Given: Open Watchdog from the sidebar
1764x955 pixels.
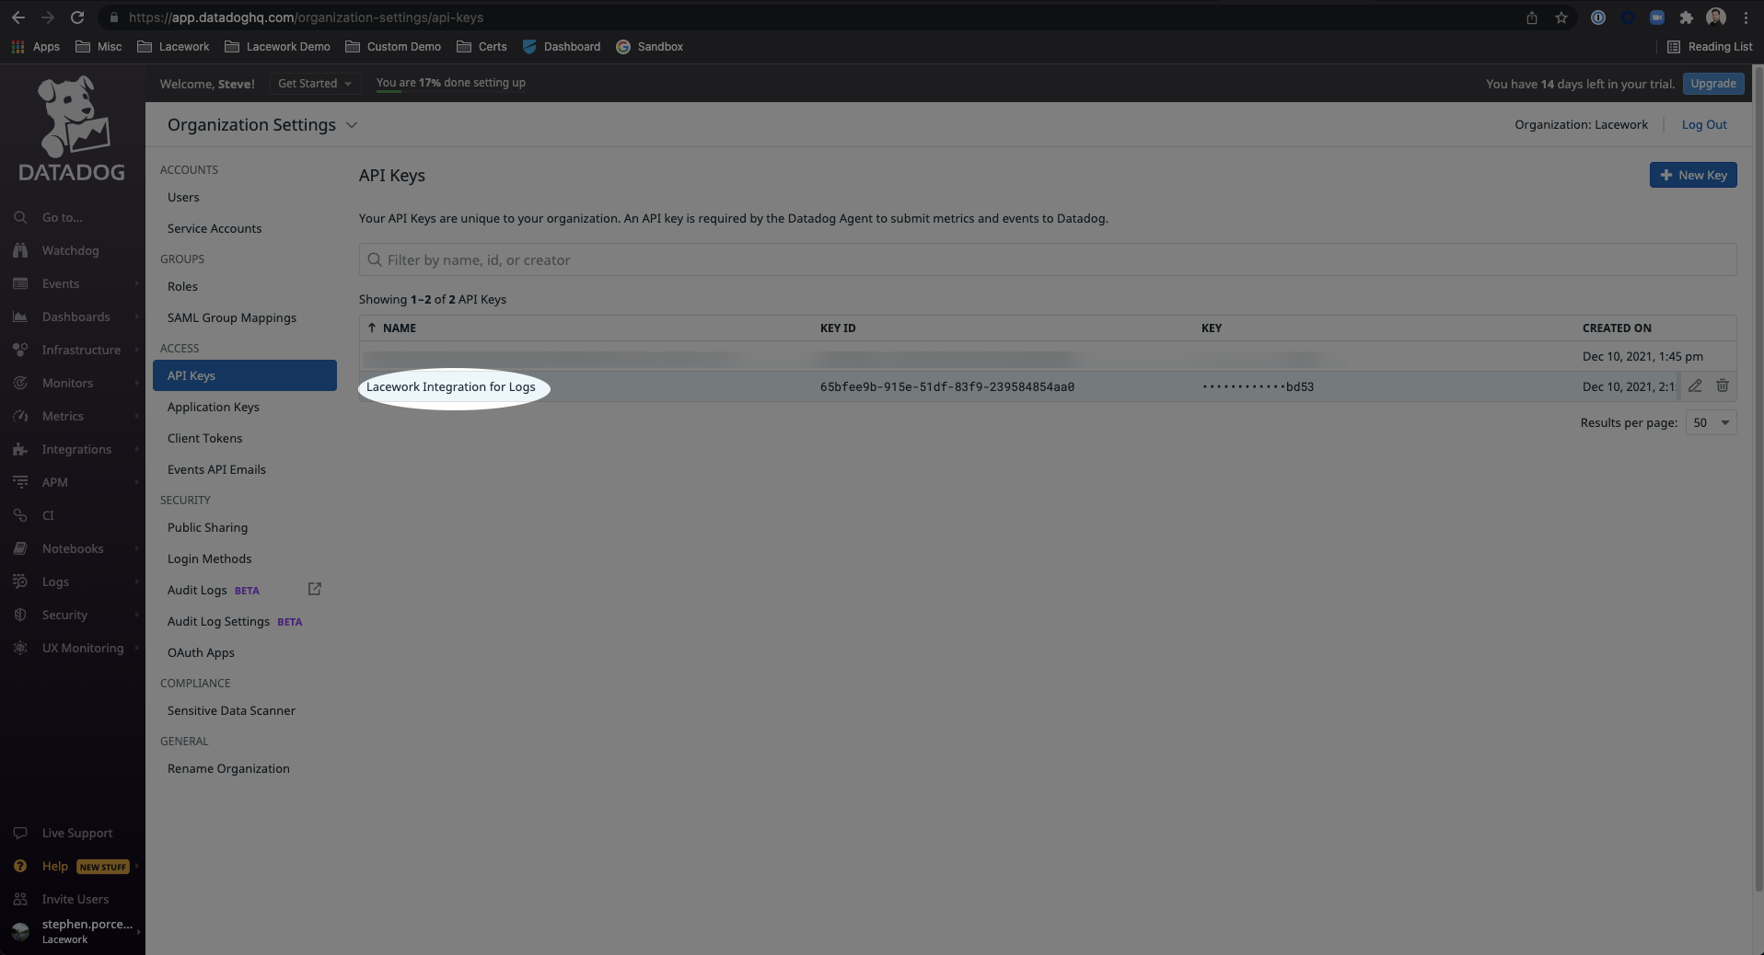Looking at the screenshot, I should [72, 250].
